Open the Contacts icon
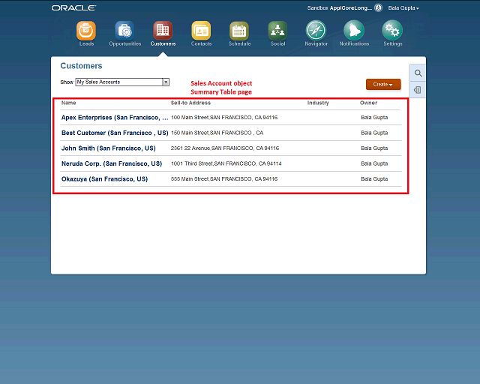 [x=201, y=31]
